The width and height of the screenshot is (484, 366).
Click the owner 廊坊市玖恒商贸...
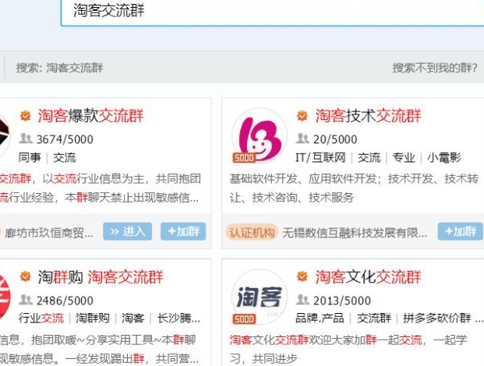pyautogui.click(x=48, y=233)
